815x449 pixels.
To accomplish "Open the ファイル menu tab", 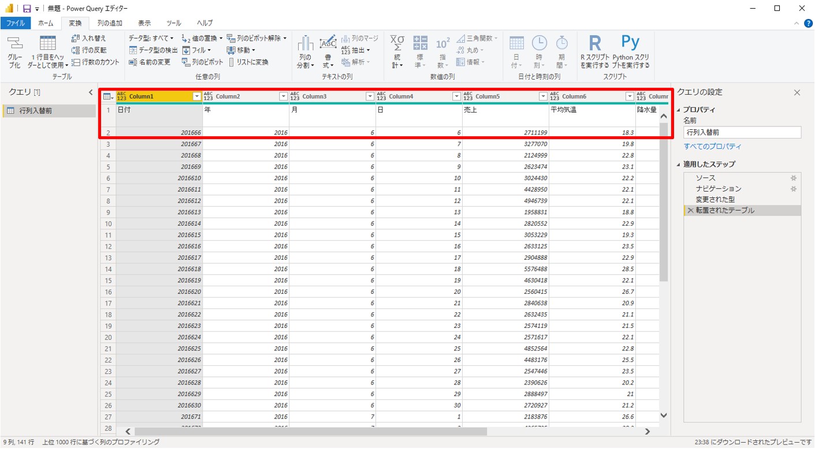I will 16,23.
